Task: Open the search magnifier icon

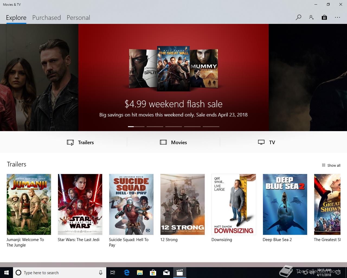Action: (298, 17)
